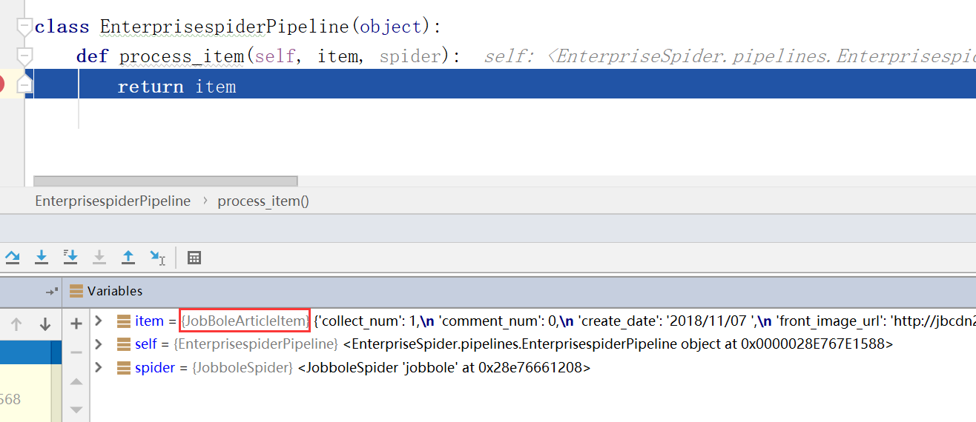
Task: Click the inline 'self:' debugger hint text
Action: point(509,56)
